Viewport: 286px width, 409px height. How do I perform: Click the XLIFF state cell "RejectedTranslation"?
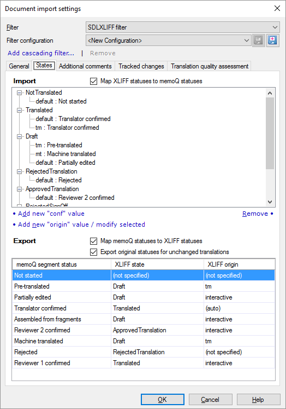(157, 352)
